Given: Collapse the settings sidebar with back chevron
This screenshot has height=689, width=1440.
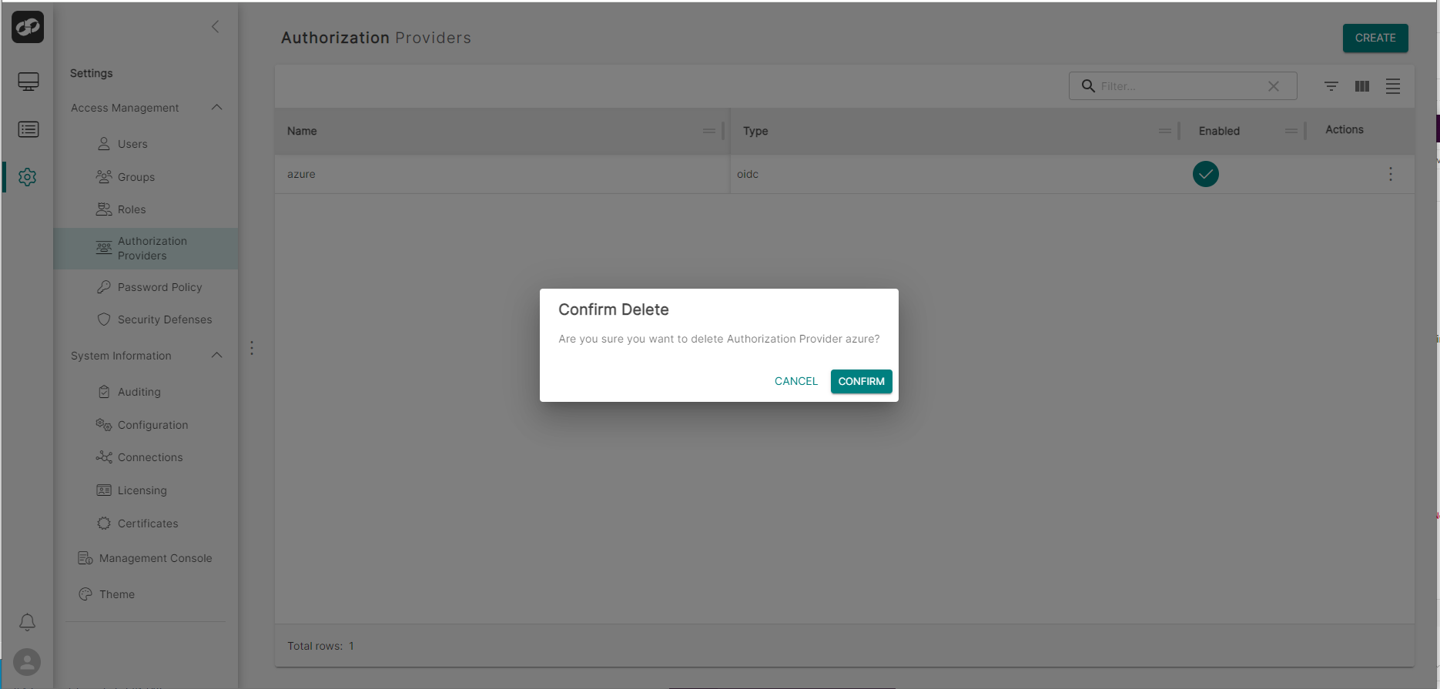Looking at the screenshot, I should (216, 27).
